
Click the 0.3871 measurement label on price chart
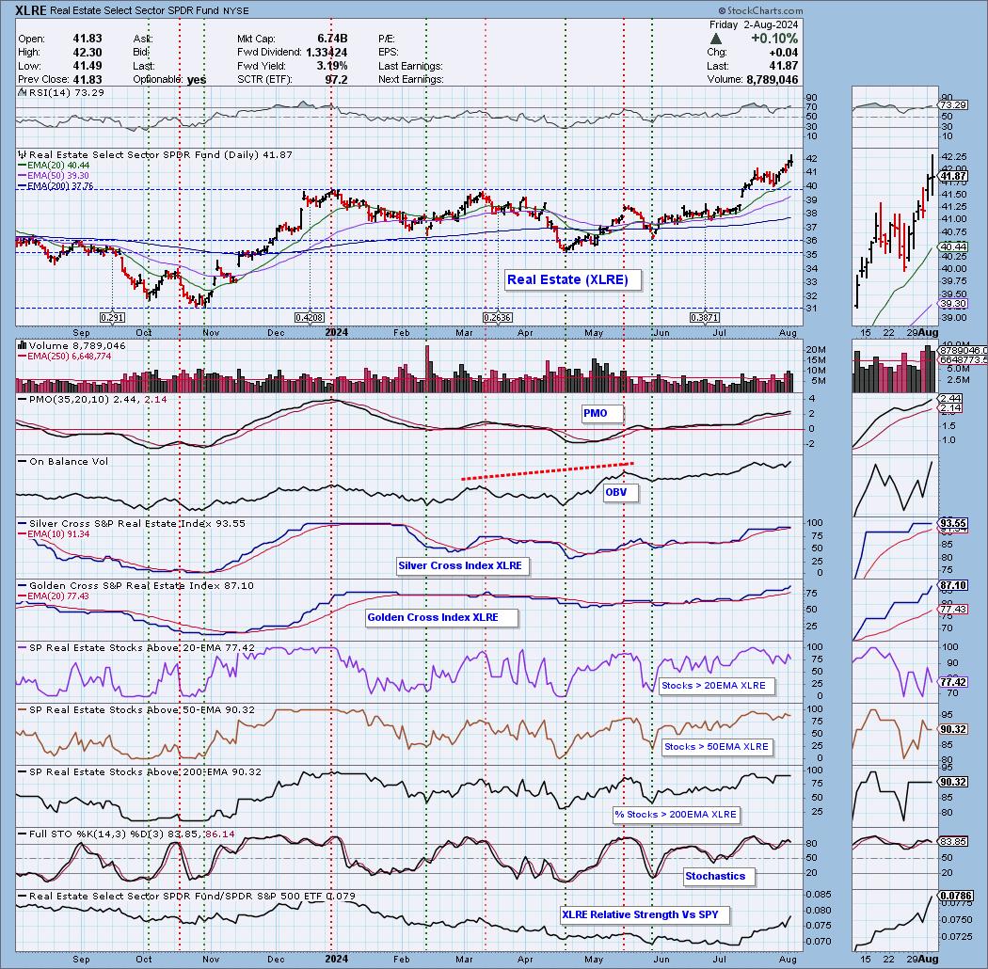[705, 318]
